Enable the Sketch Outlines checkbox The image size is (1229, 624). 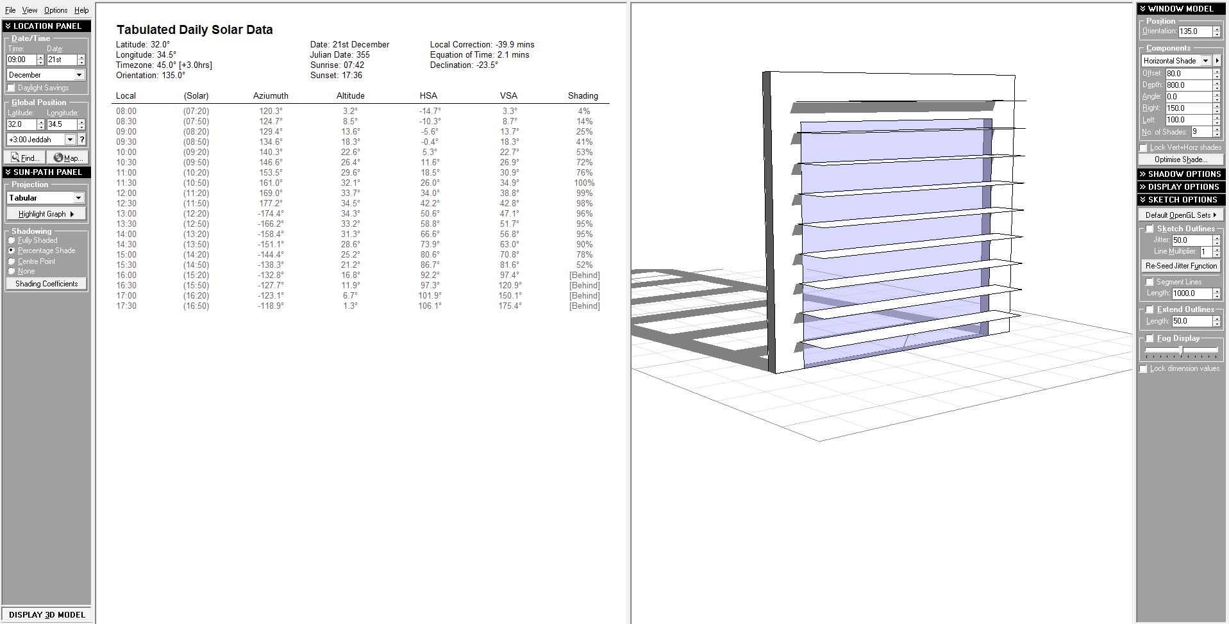(x=1150, y=229)
